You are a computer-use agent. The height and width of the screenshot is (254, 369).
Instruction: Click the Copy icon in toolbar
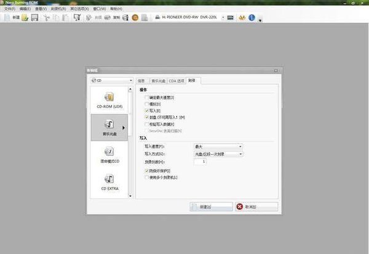(56, 18)
